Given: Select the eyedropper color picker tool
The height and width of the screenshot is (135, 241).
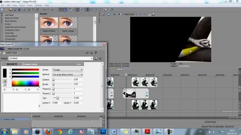Looking at the screenshot, I should [5, 85].
